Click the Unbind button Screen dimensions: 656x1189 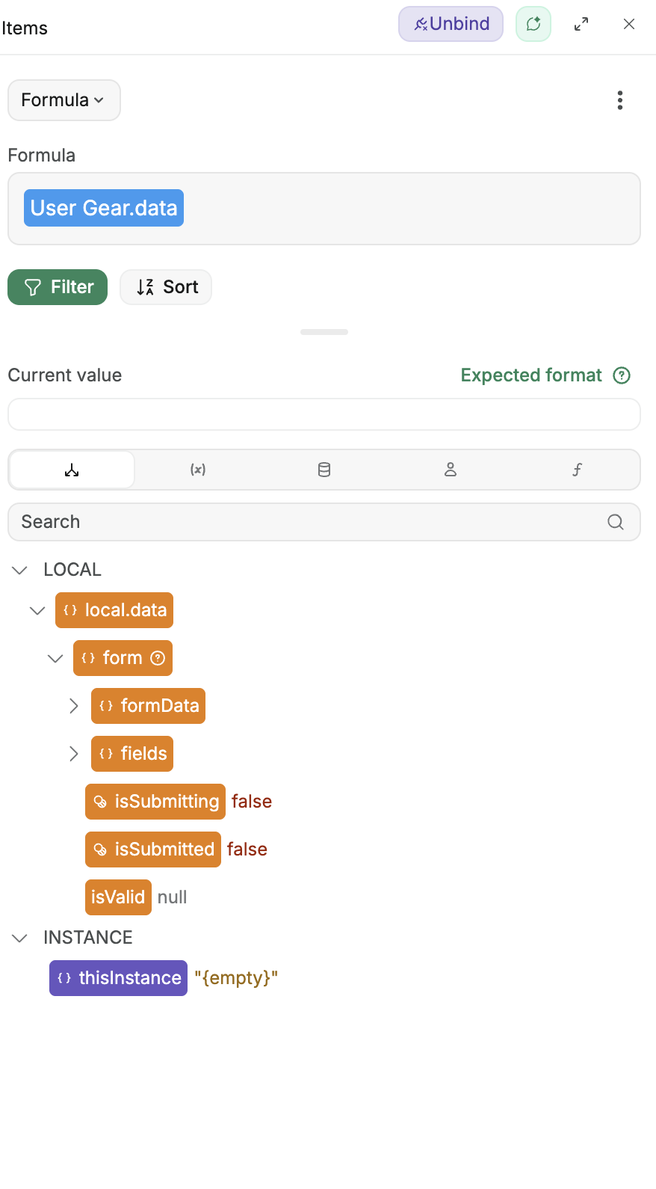click(451, 24)
